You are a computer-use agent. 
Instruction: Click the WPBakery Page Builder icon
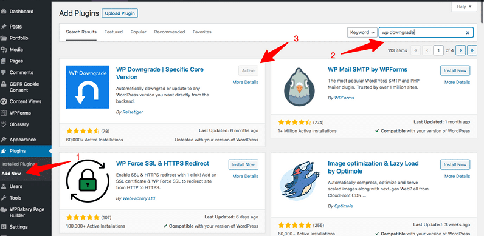pos(4,209)
